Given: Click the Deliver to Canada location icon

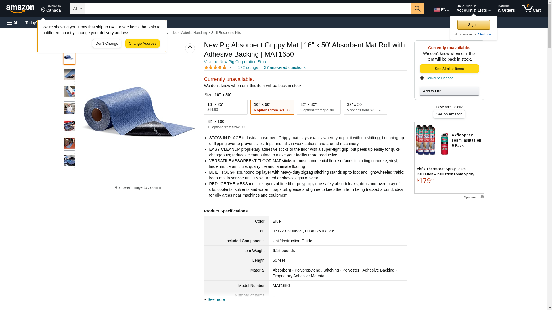Looking at the screenshot, I should [422, 78].
